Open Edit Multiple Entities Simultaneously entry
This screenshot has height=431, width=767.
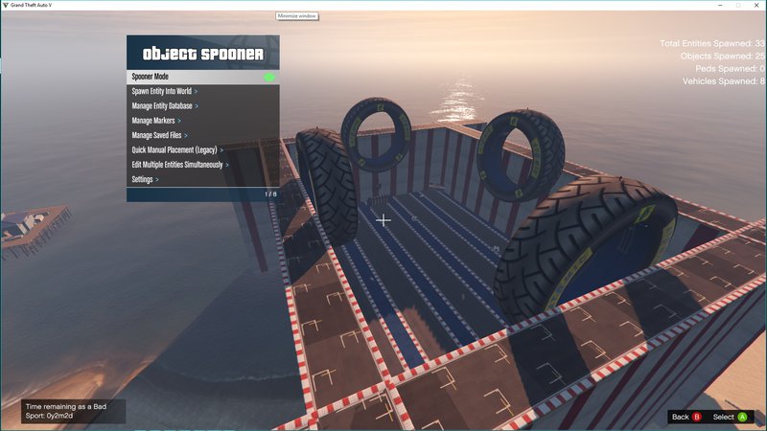[x=203, y=165]
